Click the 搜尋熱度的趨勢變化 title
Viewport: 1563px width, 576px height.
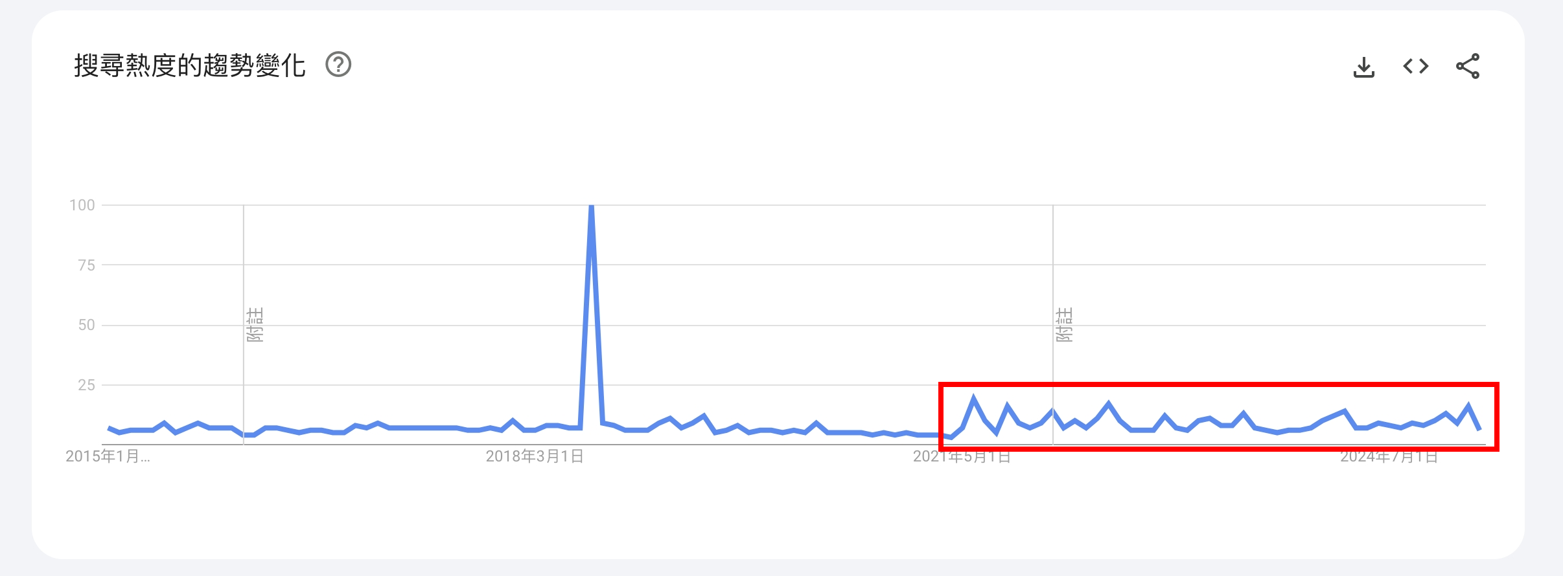pyautogui.click(x=189, y=65)
